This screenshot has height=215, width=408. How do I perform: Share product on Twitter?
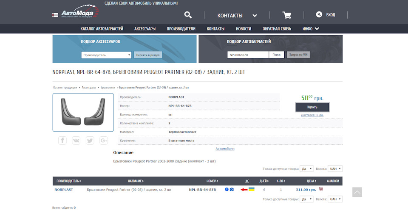point(90,141)
